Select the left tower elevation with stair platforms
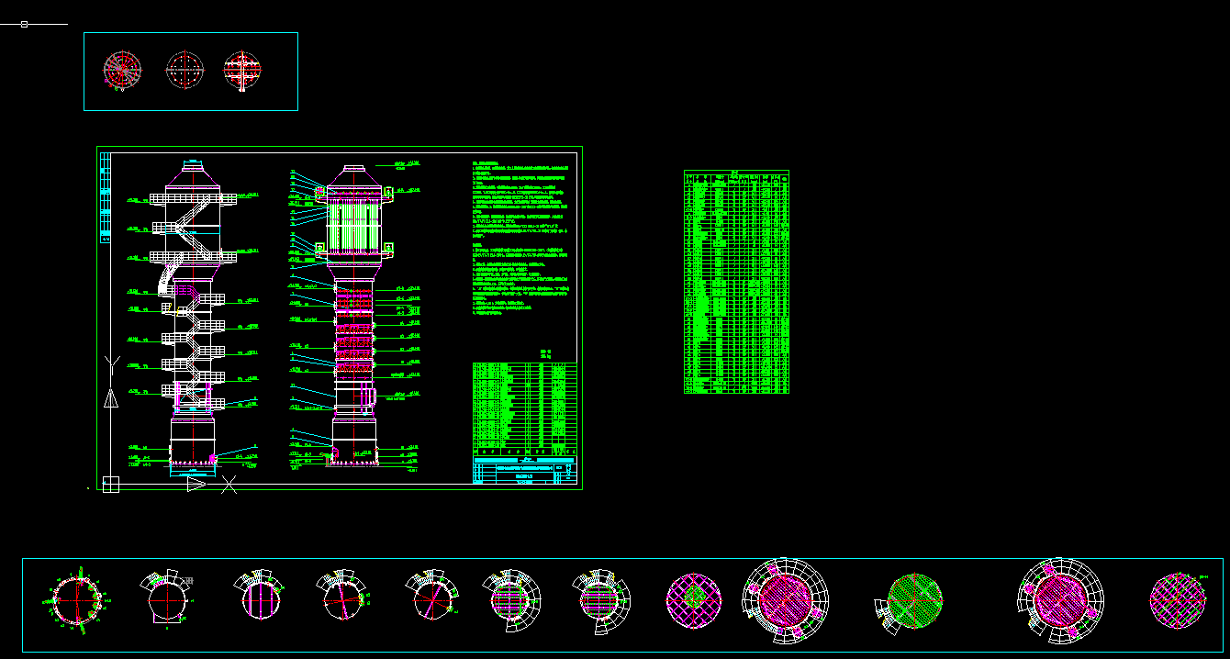The image size is (1230, 659). pos(191,318)
